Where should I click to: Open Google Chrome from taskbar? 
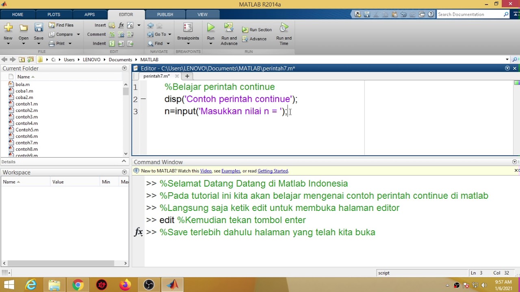(x=78, y=285)
